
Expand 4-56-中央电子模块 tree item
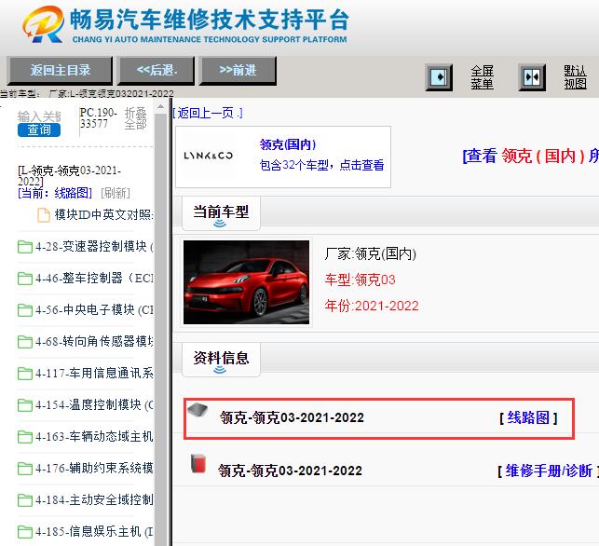click(94, 310)
